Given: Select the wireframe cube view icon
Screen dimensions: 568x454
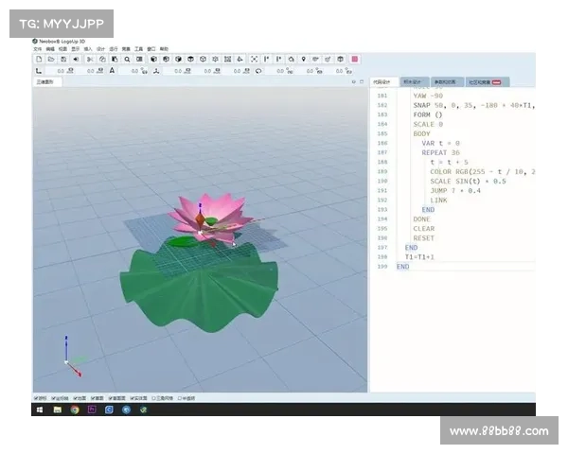Looking at the screenshot, I should 203,59.
